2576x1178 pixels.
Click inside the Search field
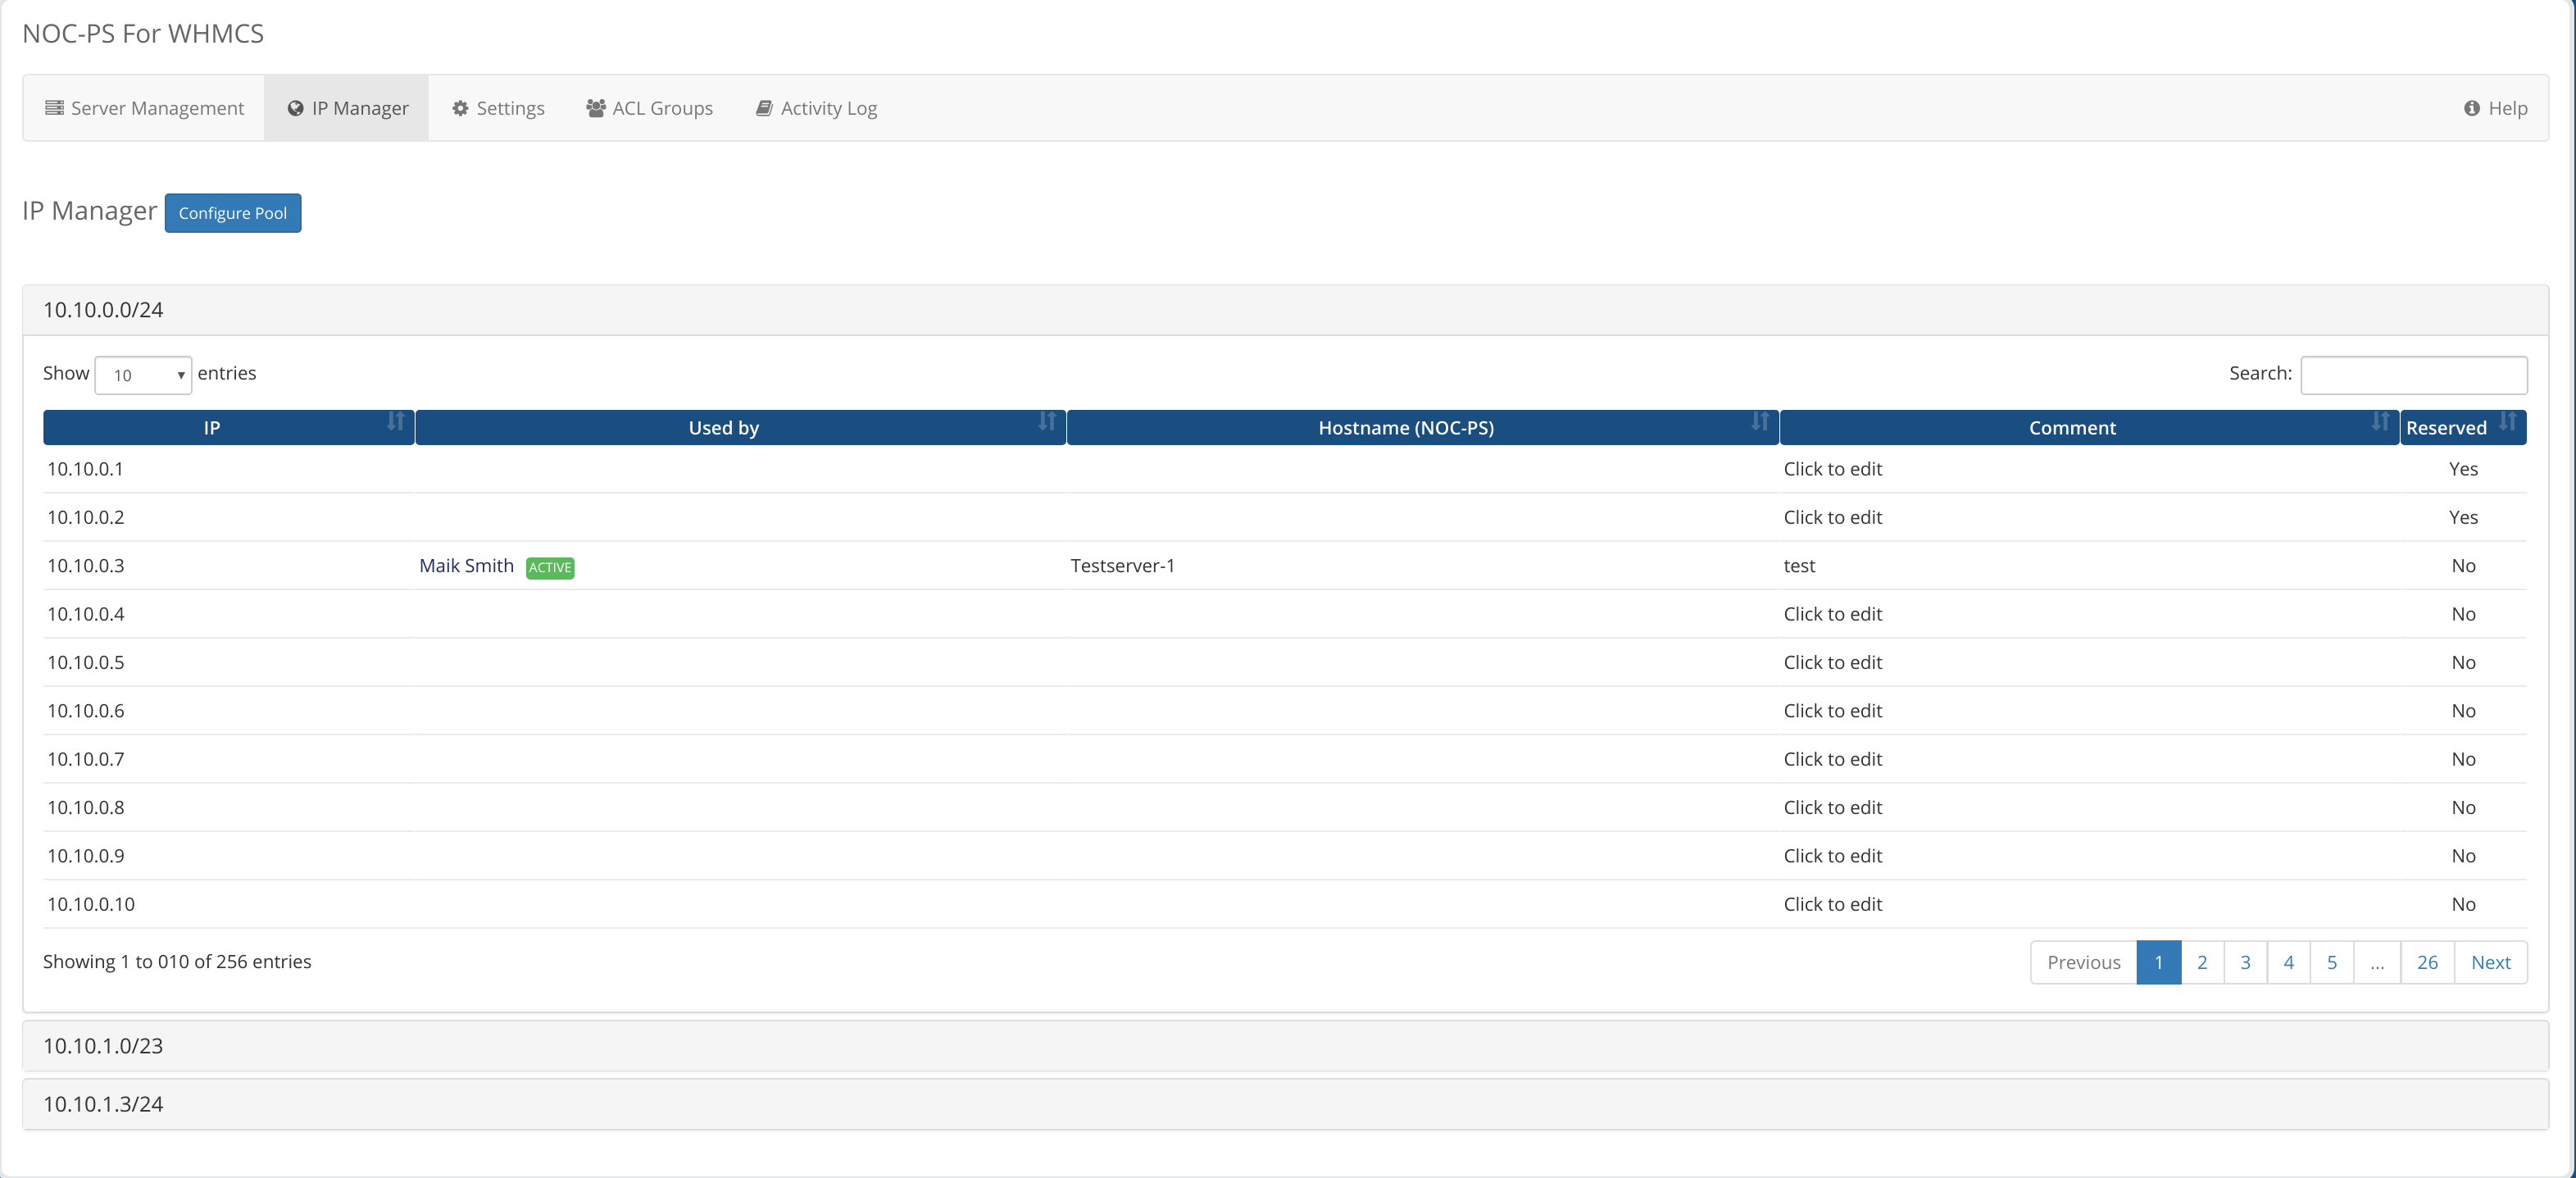(2414, 375)
